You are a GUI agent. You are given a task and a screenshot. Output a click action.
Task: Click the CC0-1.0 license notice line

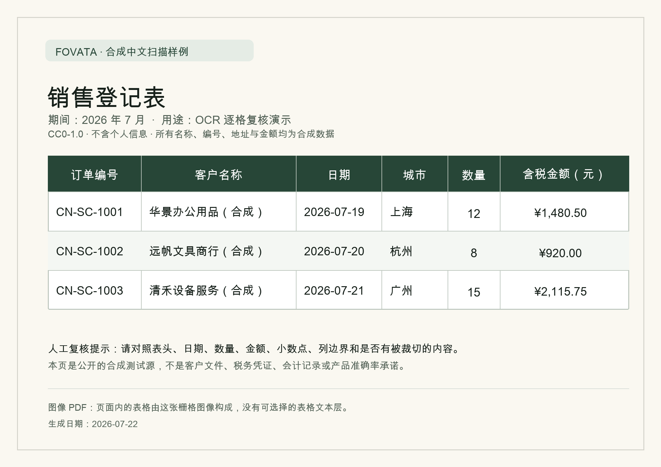(191, 134)
